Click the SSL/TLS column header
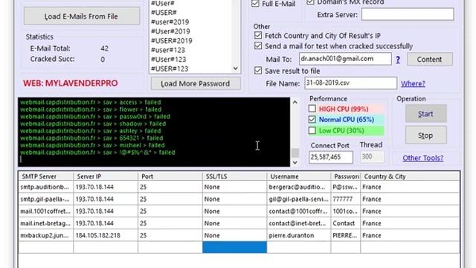 click(x=235, y=176)
